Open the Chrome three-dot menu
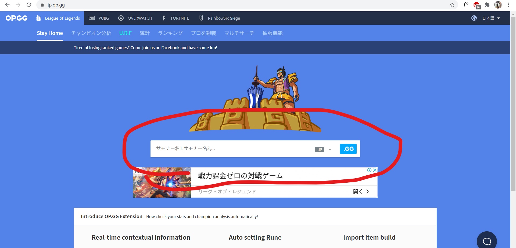The width and height of the screenshot is (516, 248). click(x=508, y=5)
